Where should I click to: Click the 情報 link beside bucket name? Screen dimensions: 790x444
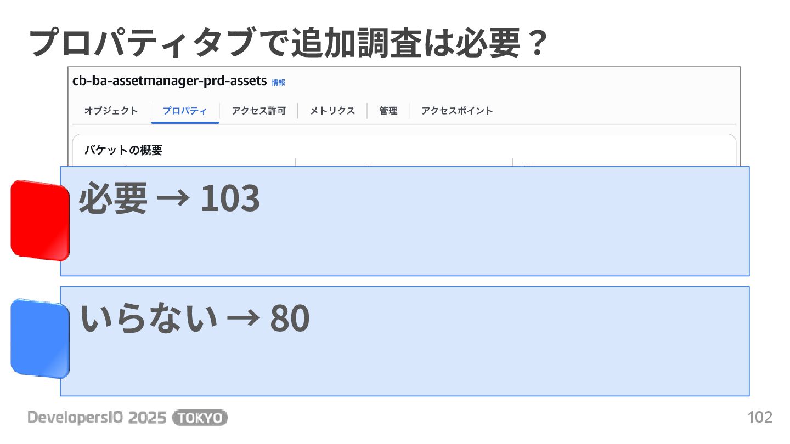tap(278, 82)
